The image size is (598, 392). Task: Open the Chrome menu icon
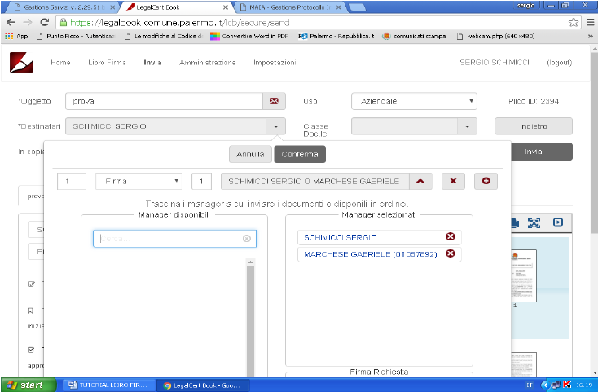point(590,23)
